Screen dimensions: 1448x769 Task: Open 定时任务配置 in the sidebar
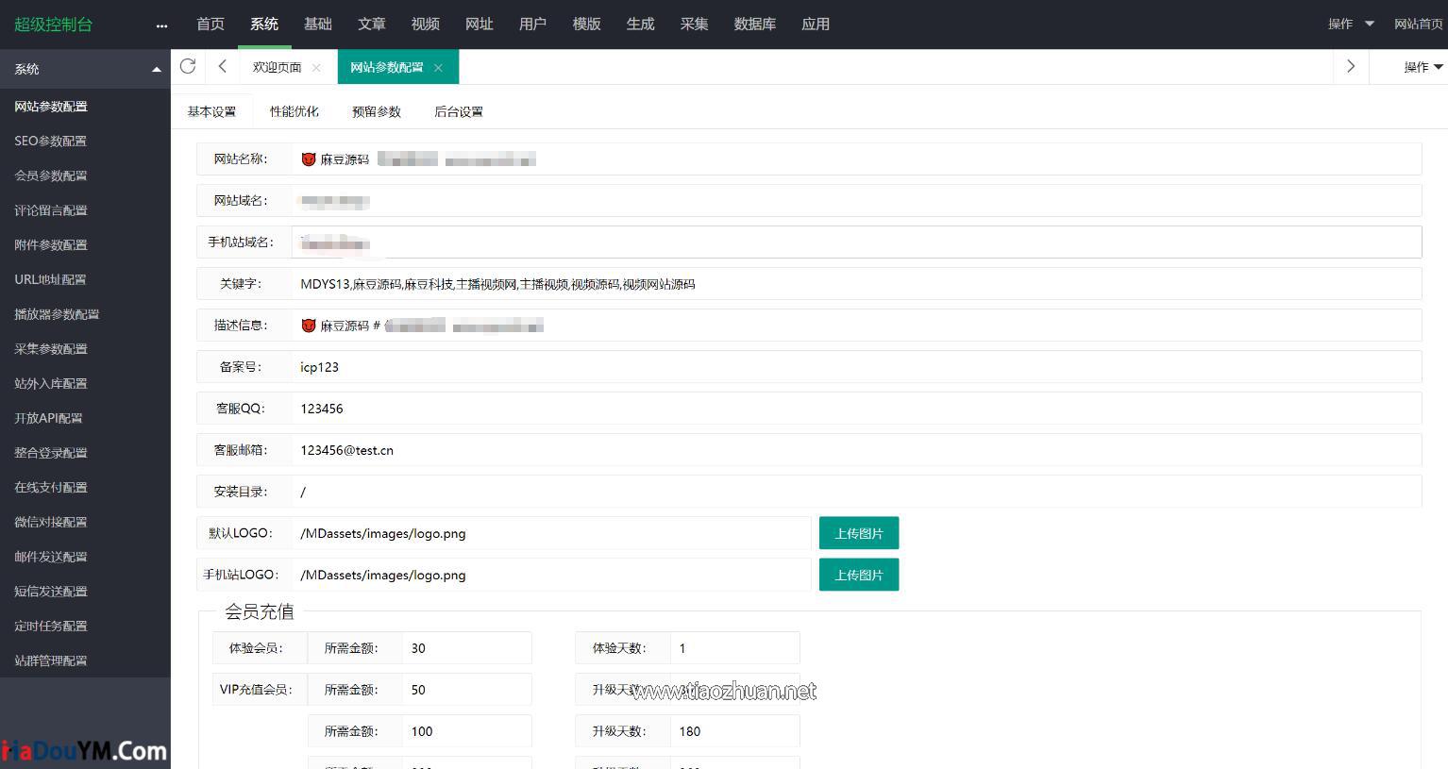coord(51,626)
